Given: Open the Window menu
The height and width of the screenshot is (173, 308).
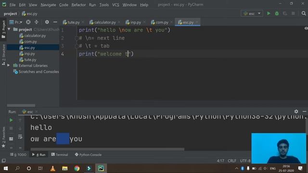Looking at the screenshot, I should (129, 5).
